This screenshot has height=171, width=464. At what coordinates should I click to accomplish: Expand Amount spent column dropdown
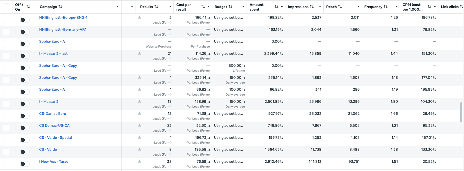click(282, 7)
